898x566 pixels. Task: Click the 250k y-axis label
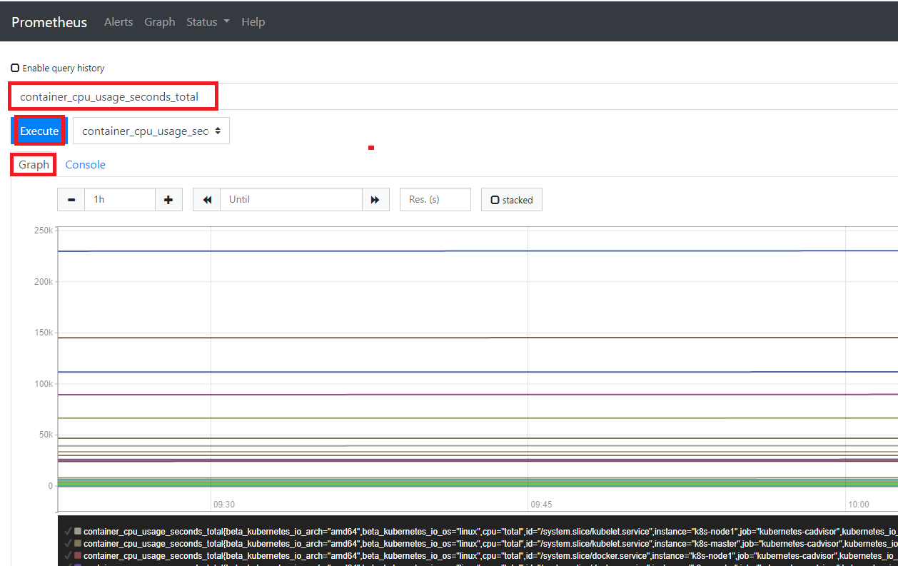click(44, 231)
